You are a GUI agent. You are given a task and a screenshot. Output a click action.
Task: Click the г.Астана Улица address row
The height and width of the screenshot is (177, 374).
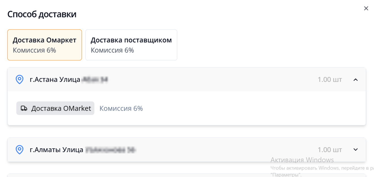187,80
